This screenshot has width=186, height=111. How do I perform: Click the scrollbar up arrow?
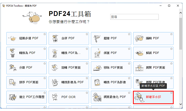pyautogui.click(x=181, y=13)
